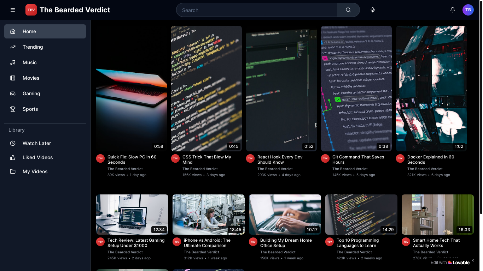Open Watch Later library
The image size is (483, 271).
(45, 143)
